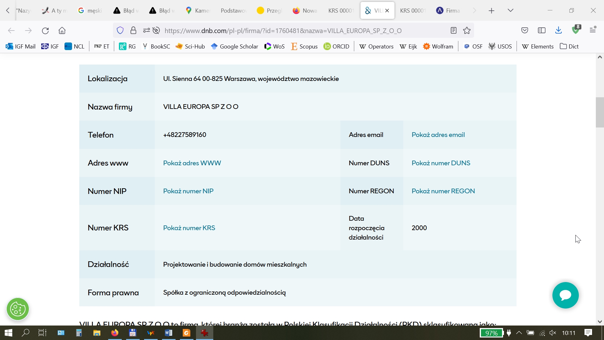
Task: Select the phone number +48227589160
Action: tap(185, 135)
